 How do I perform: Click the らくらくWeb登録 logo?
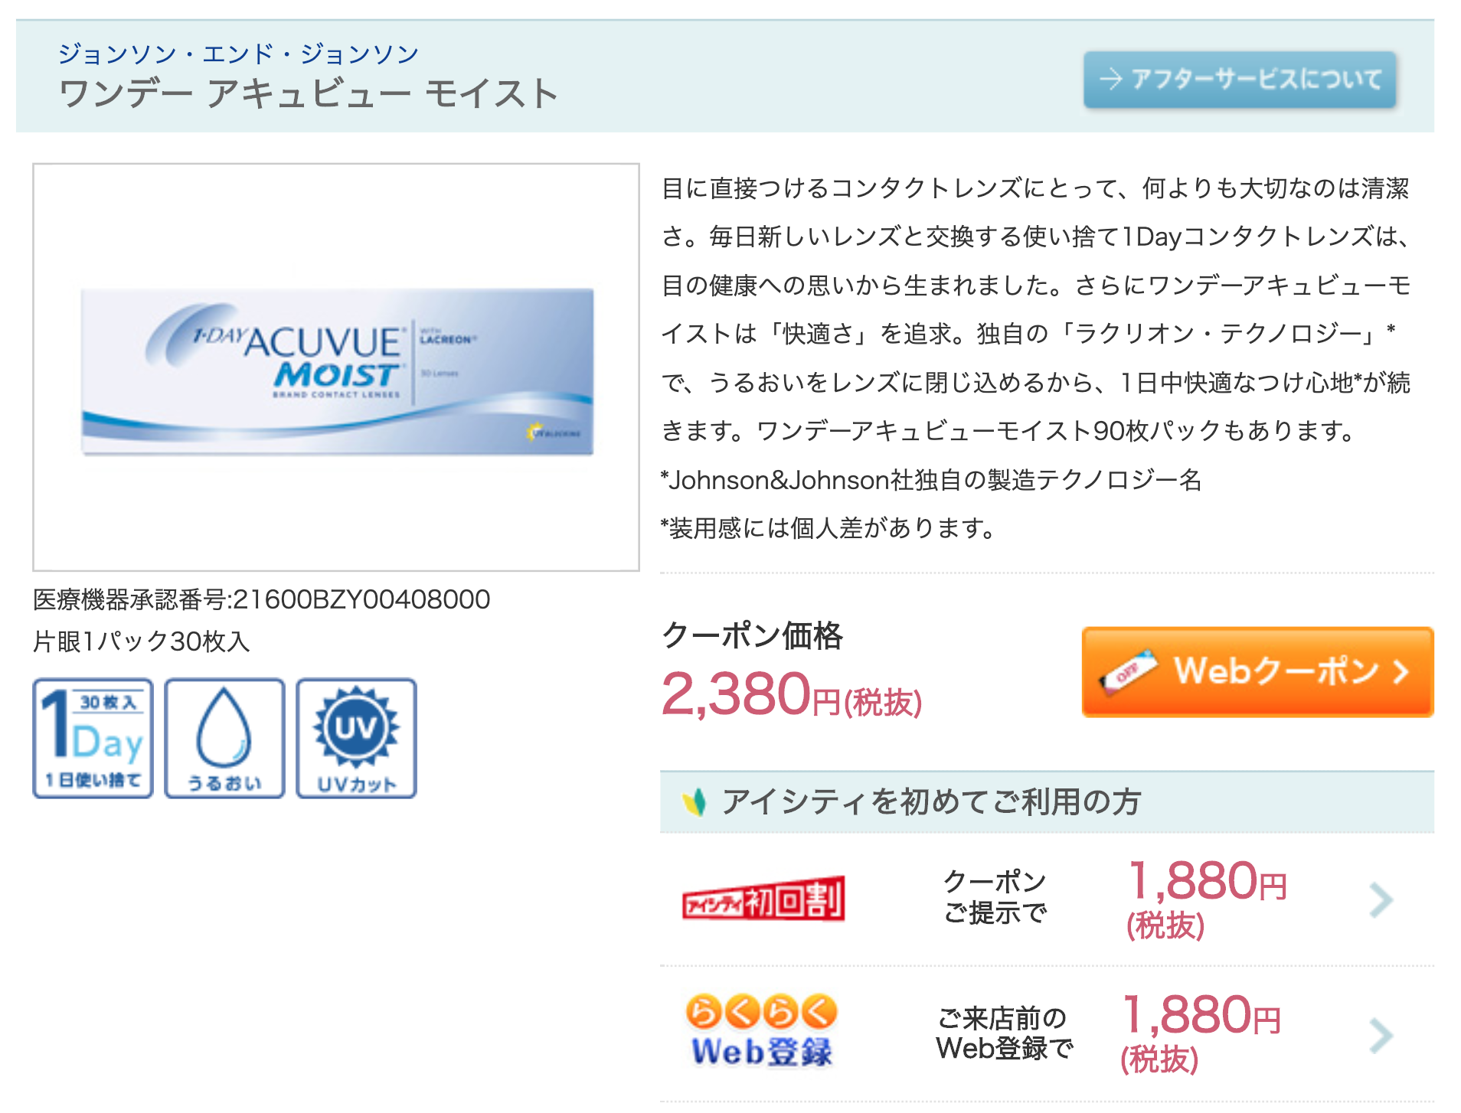click(761, 1030)
